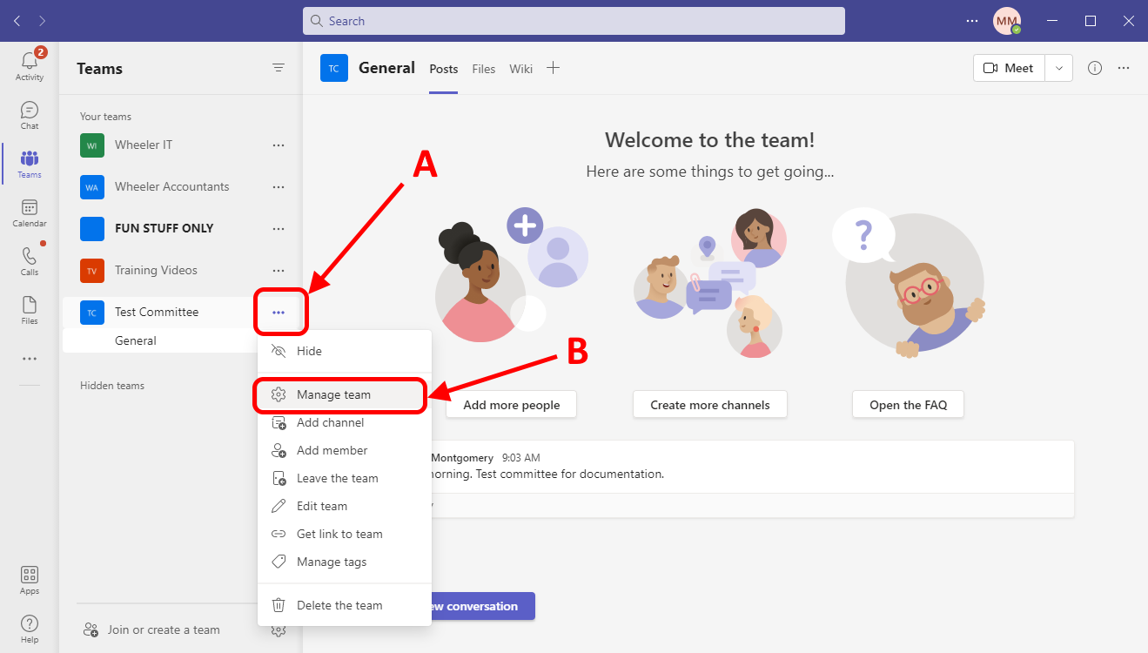This screenshot has height=653, width=1148.
Task: Go back with the left arrow
Action: coord(17,21)
